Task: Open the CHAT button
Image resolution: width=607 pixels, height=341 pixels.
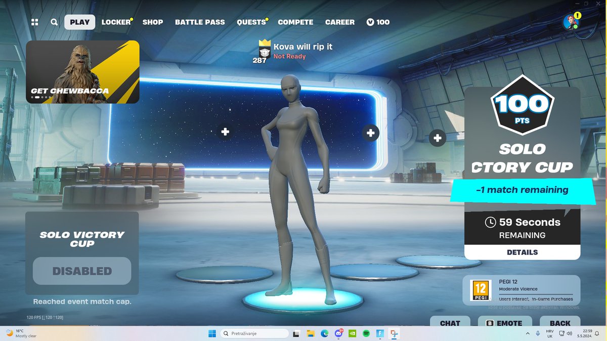Action: tap(450, 321)
